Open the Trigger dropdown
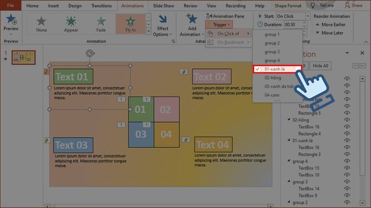Image resolution: width=371 pixels, height=208 pixels. [219, 24]
